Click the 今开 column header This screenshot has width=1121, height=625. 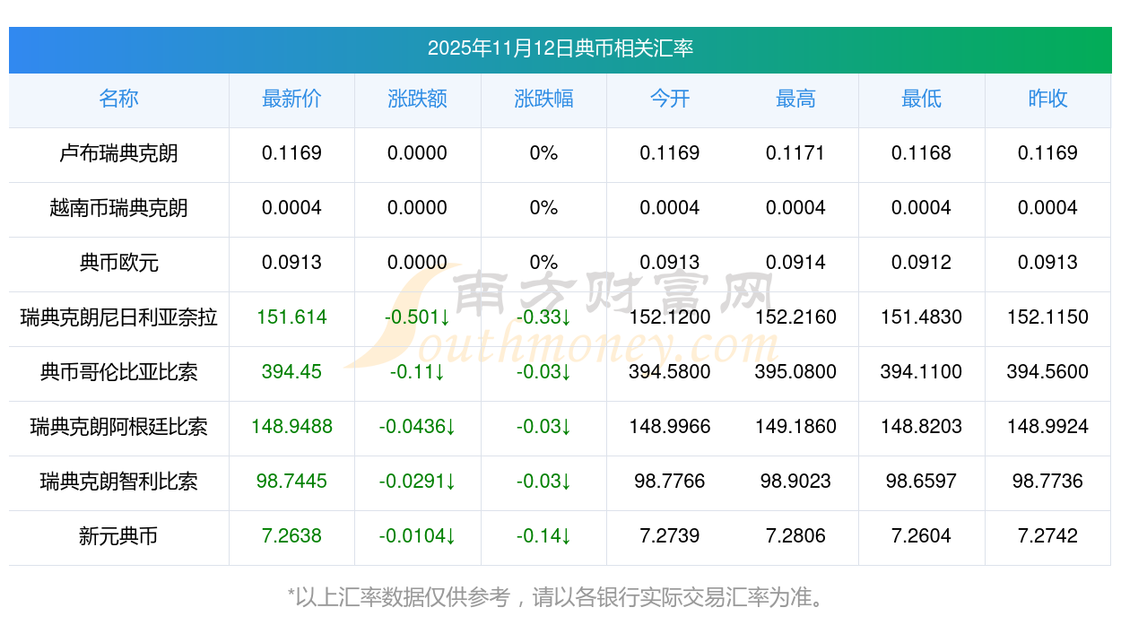click(670, 99)
